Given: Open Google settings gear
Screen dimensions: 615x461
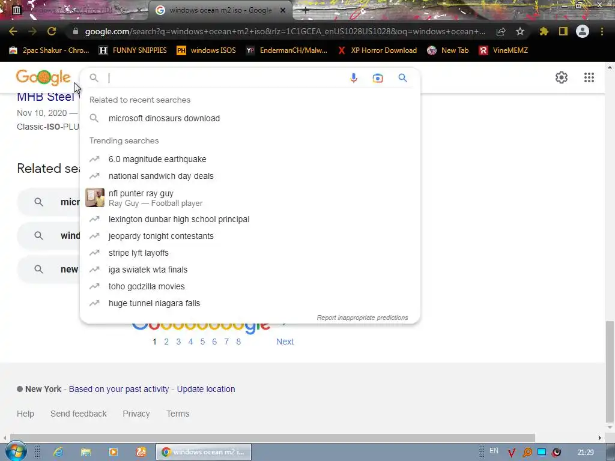Looking at the screenshot, I should (x=562, y=77).
